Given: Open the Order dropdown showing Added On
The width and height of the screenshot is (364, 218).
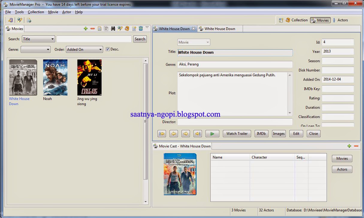Looking at the screenshot, I should pyautogui.click(x=84, y=50).
